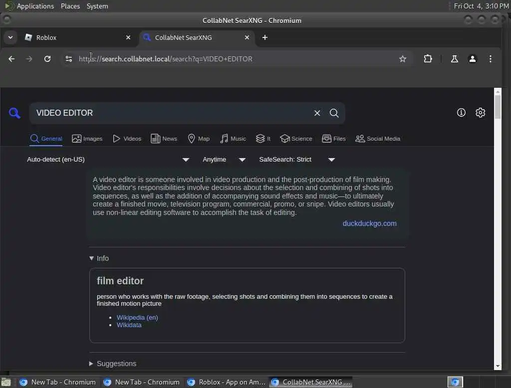Image resolution: width=511 pixels, height=388 pixels.
Task: Open the duckduckgo.com source link
Action: click(370, 223)
